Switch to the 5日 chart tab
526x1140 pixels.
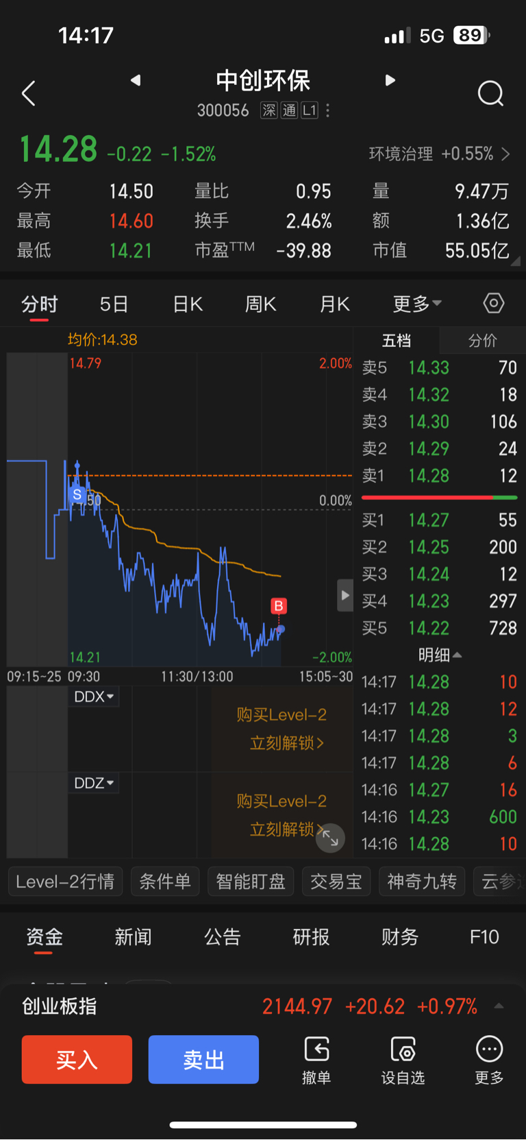(114, 304)
